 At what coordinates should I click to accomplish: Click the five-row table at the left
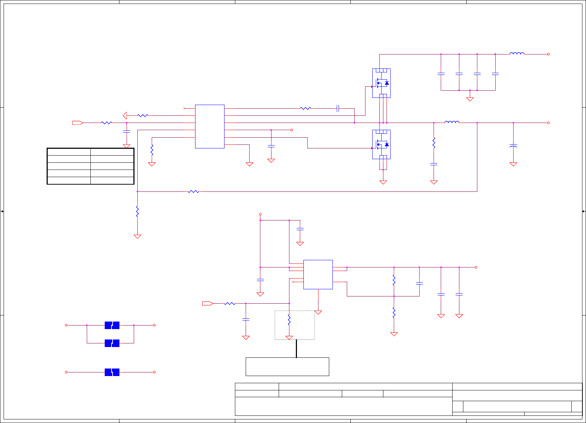coord(90,166)
